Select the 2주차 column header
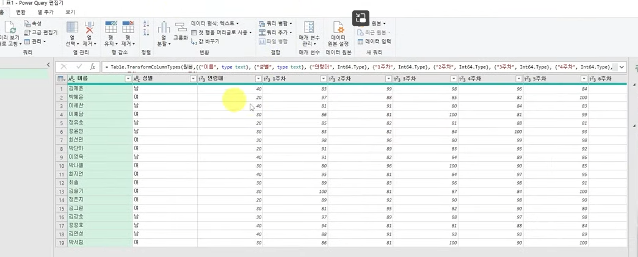 click(360, 79)
